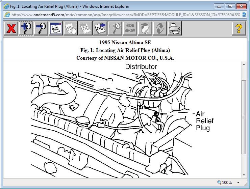Open the zoom level dropdown arrow

pos(239,183)
